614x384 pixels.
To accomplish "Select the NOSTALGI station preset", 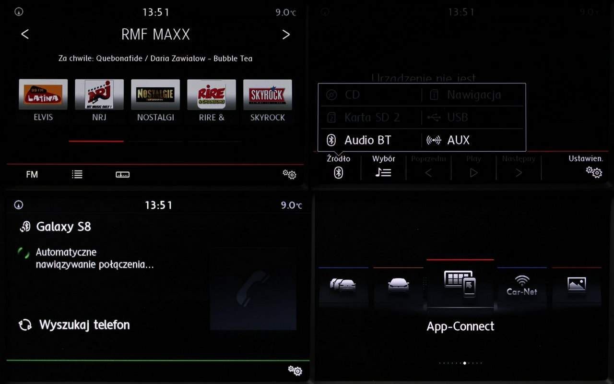I will coord(155,100).
